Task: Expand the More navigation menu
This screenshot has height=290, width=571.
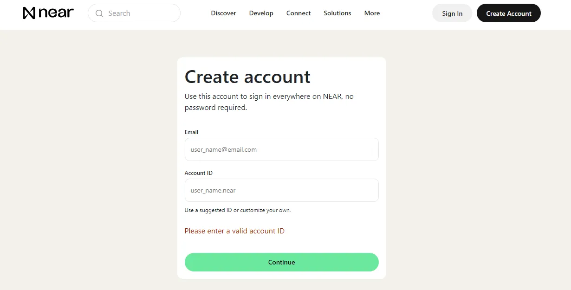Action: [x=372, y=13]
